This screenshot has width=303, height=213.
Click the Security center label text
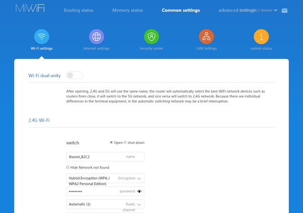point(151,48)
